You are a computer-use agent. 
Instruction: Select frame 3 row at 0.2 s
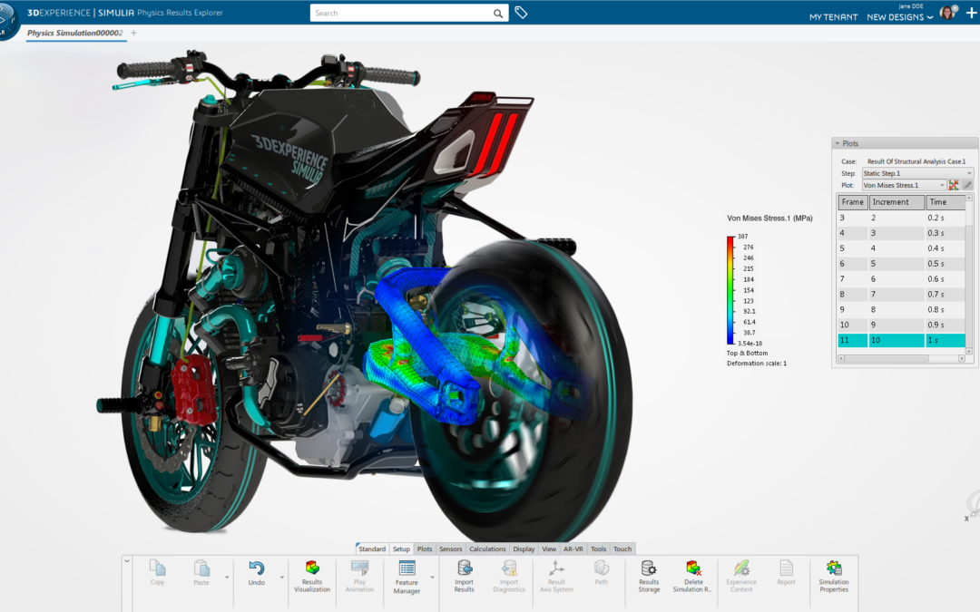pyautogui.click(x=901, y=218)
